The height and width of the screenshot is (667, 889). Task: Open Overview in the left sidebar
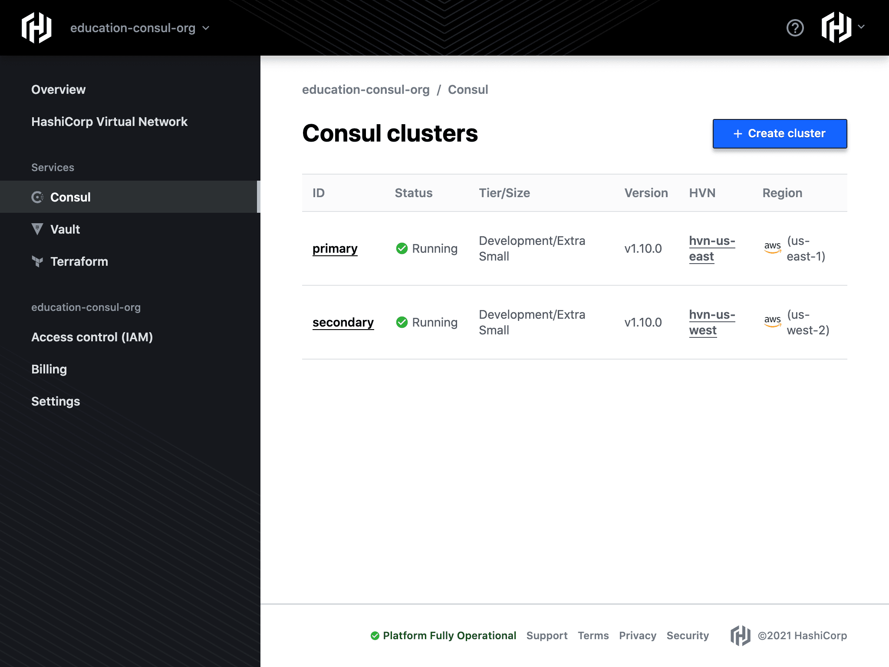(x=58, y=89)
